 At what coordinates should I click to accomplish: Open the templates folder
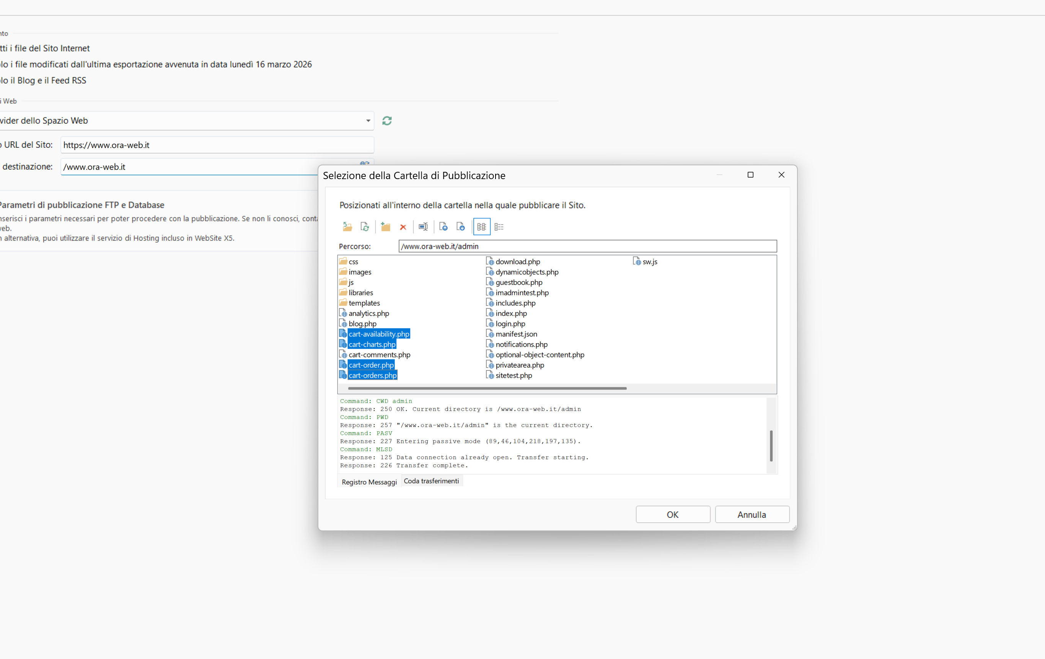click(364, 303)
